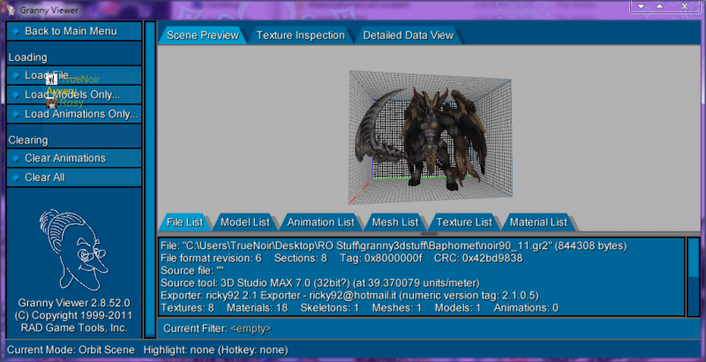Open the Load File dialog
706x362 pixels.
[x=74, y=75]
